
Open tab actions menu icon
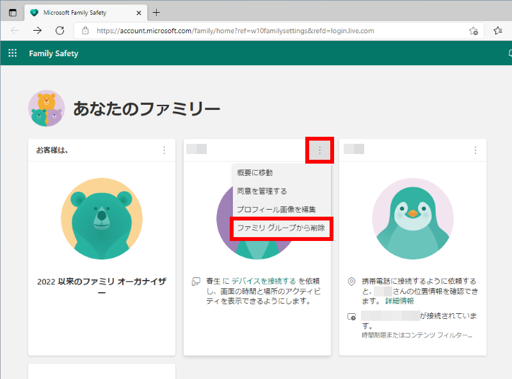[x=12, y=13]
